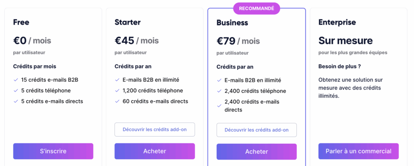Click the Recommandé badge on Business plan
The height and width of the screenshot is (166, 414).
pyautogui.click(x=256, y=8)
